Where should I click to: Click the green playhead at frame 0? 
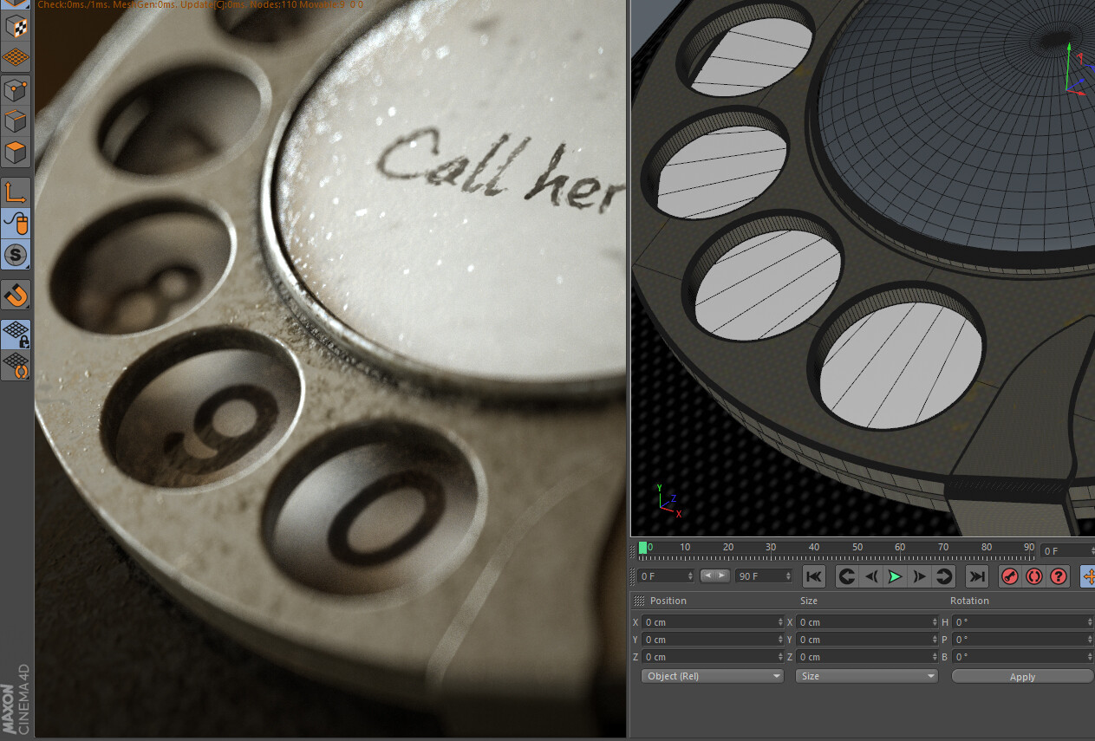click(642, 548)
